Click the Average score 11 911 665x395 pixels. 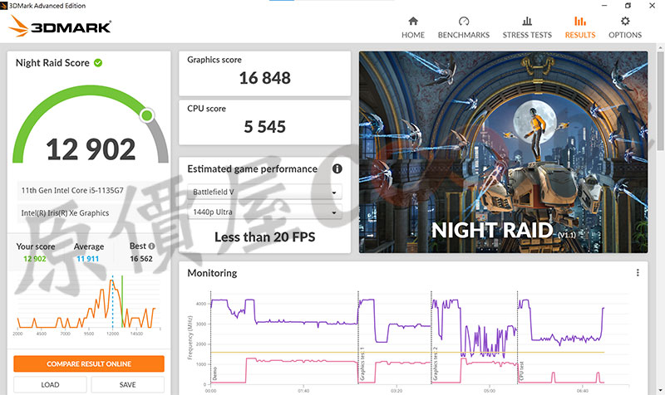pyautogui.click(x=88, y=259)
